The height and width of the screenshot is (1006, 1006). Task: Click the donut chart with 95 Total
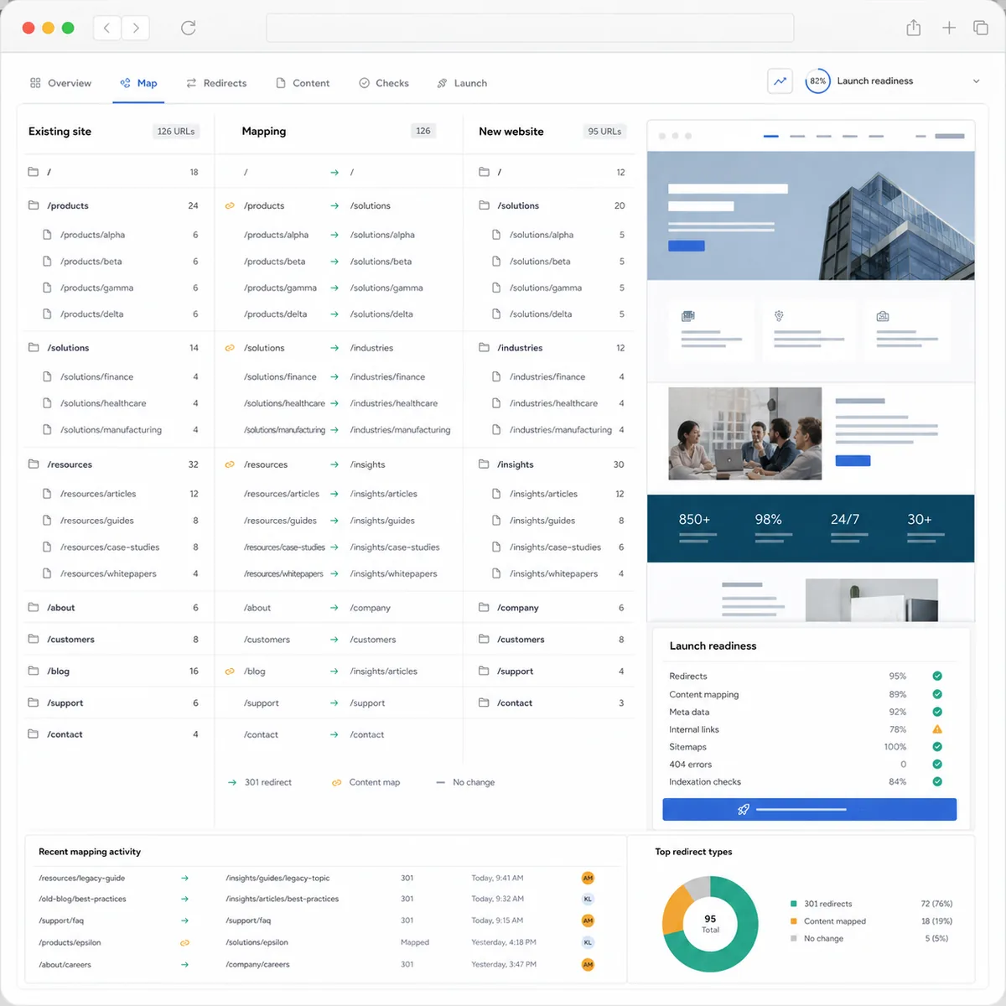pyautogui.click(x=710, y=924)
